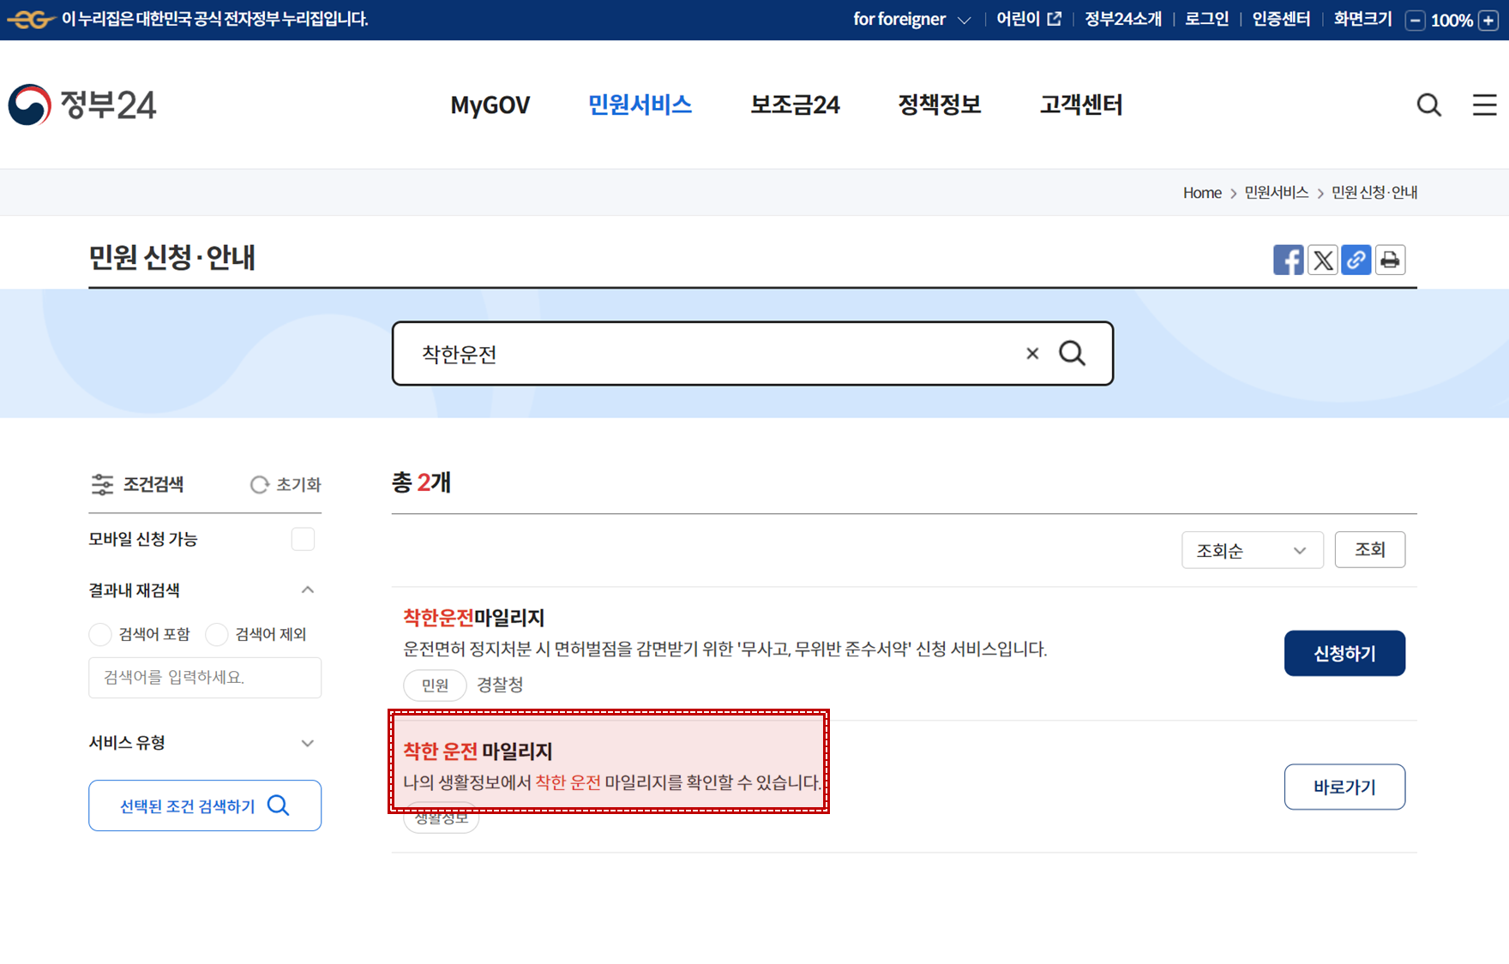Click the 로그인 link

pyautogui.click(x=1206, y=19)
